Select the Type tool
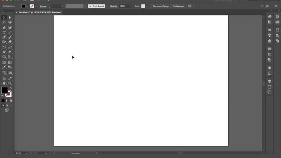Image resolution: width=281 pixels, height=158 pixels. coord(4,32)
